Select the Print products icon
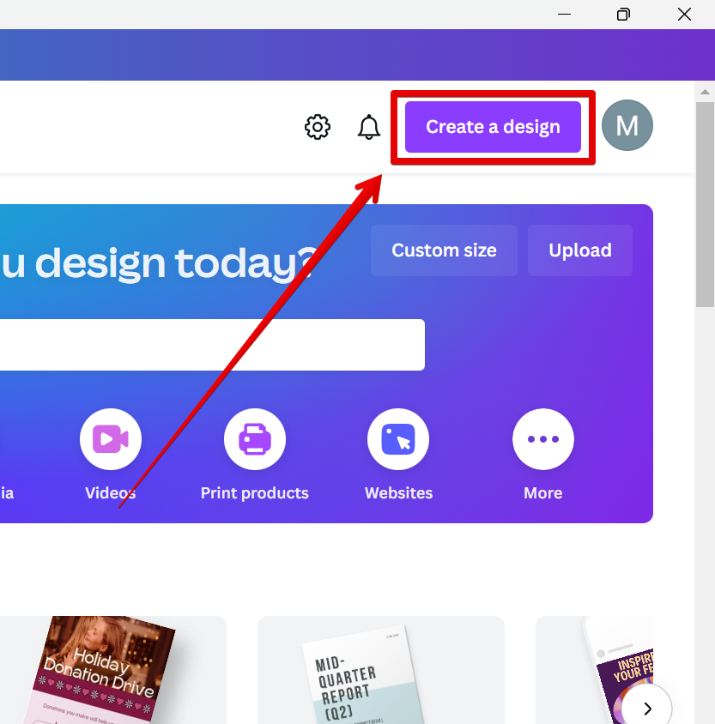715x724 pixels. tap(255, 439)
